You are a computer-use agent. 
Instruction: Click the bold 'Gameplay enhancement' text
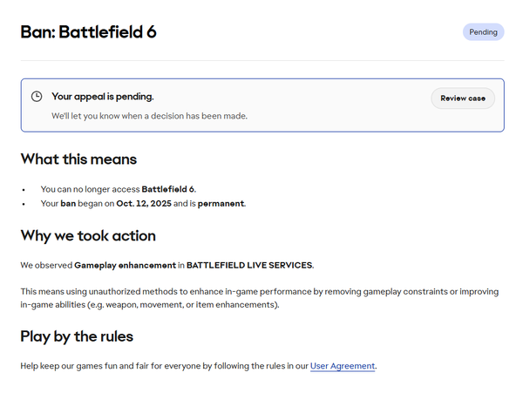point(126,265)
